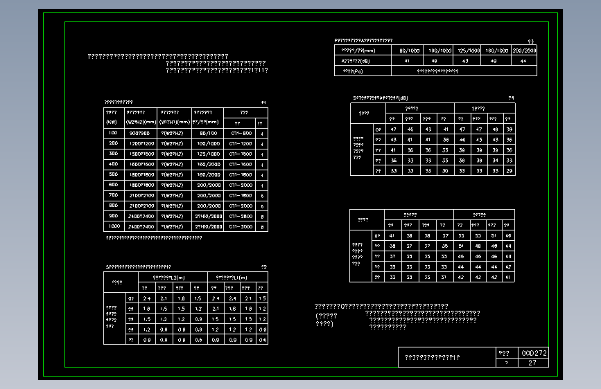601x389 pixels.
Task: Click the page number 27 in title block
Action: (x=532, y=363)
